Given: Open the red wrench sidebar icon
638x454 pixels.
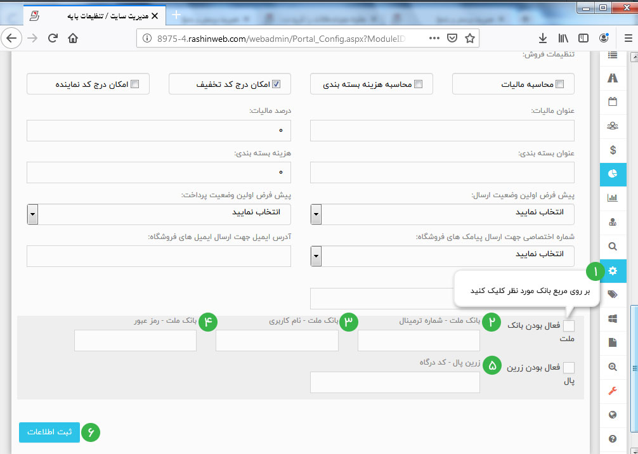Looking at the screenshot, I should coord(613,391).
